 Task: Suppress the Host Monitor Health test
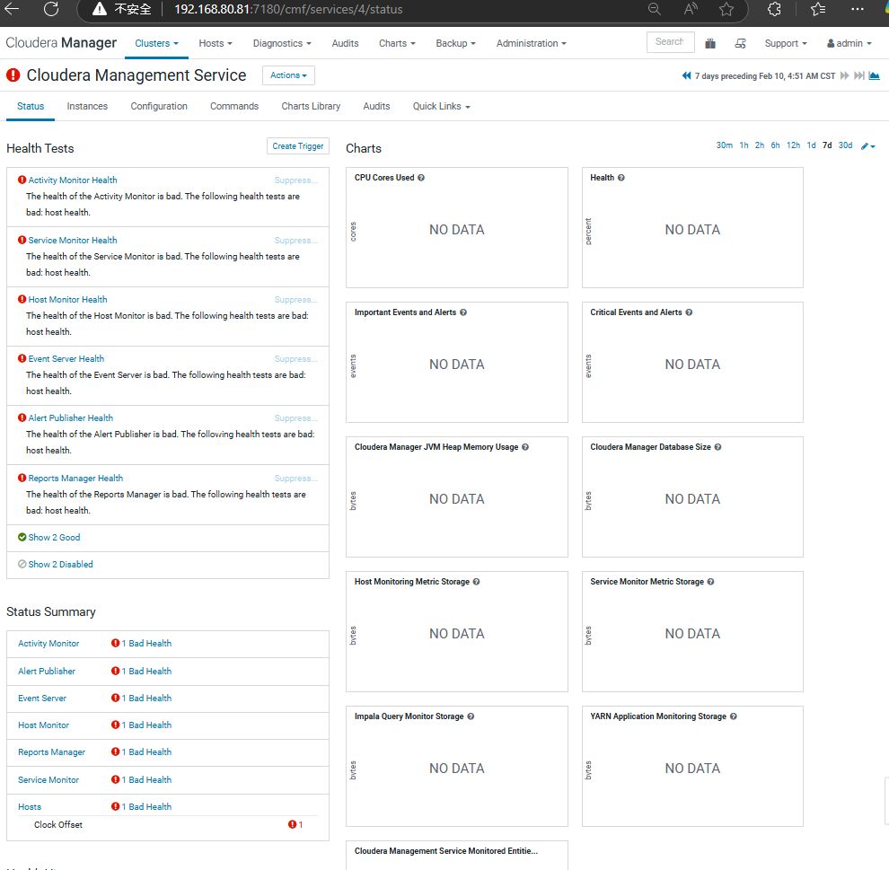tap(296, 299)
